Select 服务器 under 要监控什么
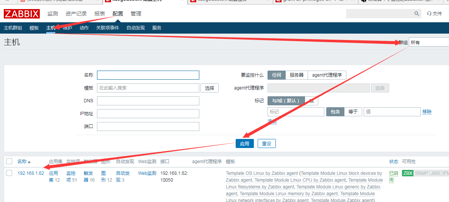Viewport: 449px width, 202px height. [x=297, y=75]
